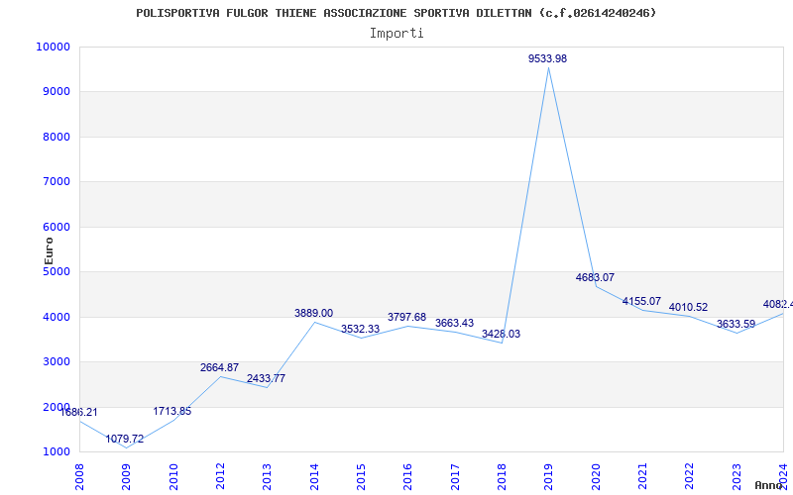Image resolution: width=793 pixels, height=495 pixels.
Task: Click the y-axis tick 9000
Action: click(x=57, y=92)
